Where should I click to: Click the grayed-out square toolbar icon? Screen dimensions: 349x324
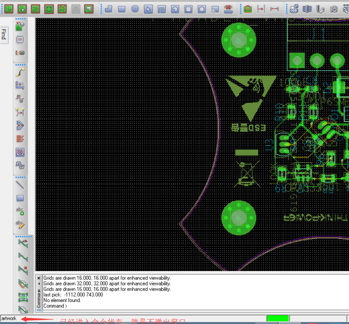coord(76,9)
